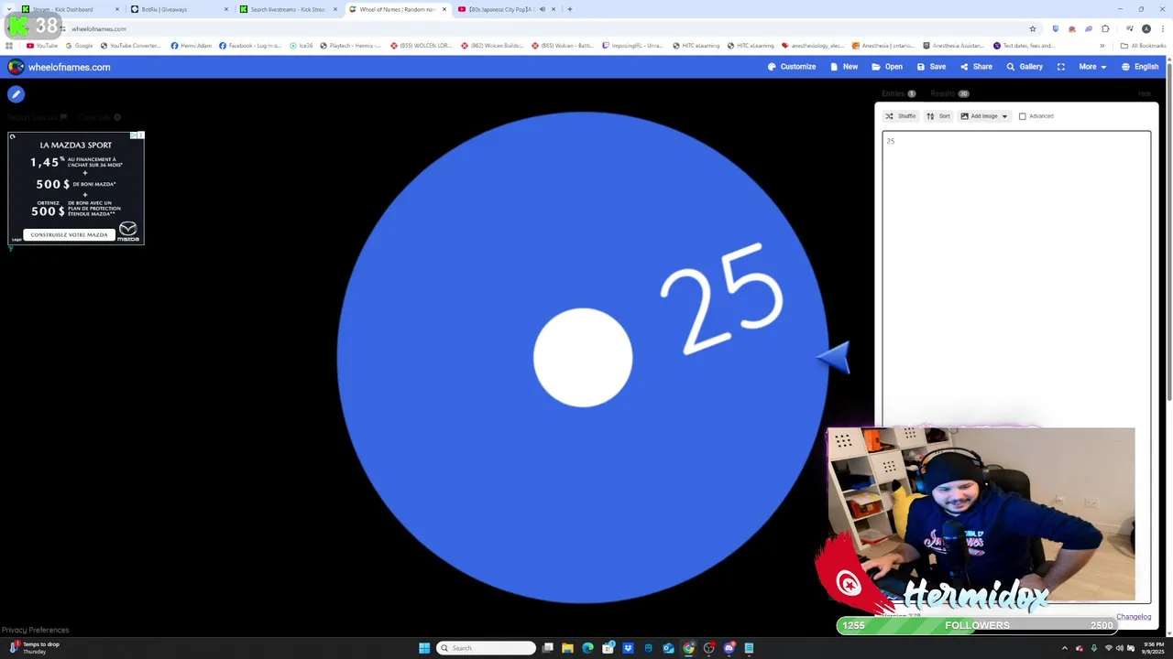Share the wheel with Share button
The image size is (1173, 659).
pos(976,67)
